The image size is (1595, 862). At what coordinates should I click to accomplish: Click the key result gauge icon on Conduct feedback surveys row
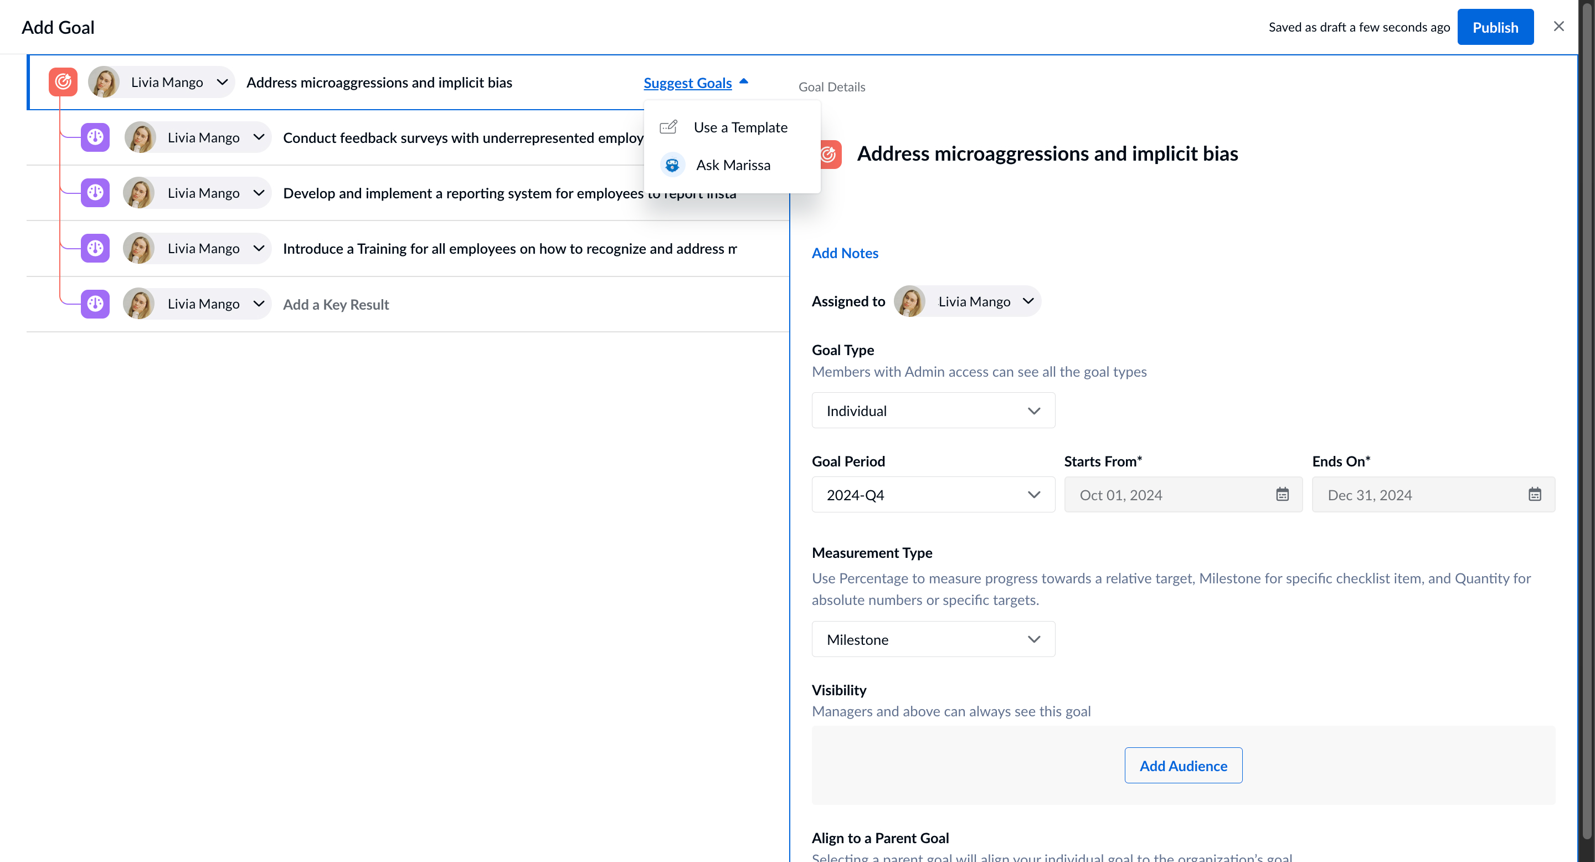tap(94, 137)
